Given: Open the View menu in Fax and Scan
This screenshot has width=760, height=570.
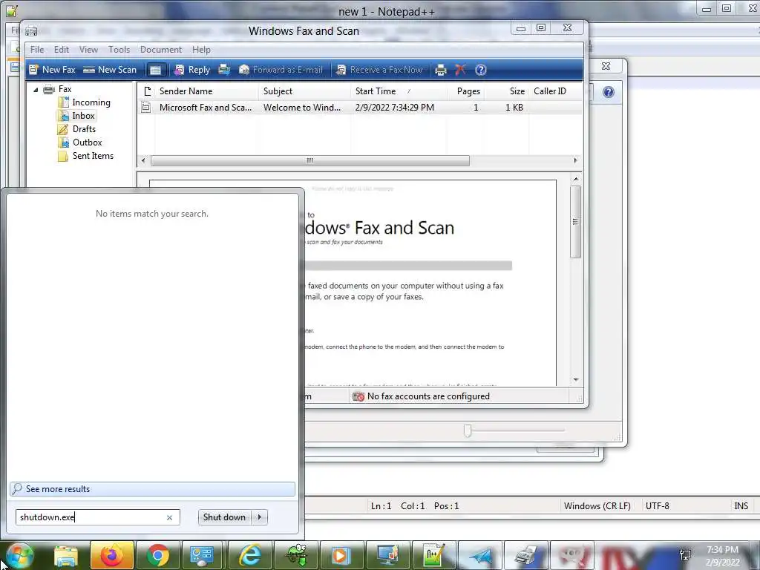Looking at the screenshot, I should pos(88,50).
